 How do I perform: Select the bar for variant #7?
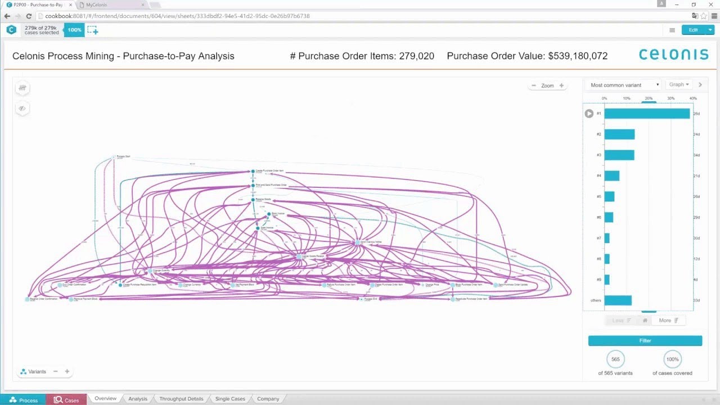(607, 238)
